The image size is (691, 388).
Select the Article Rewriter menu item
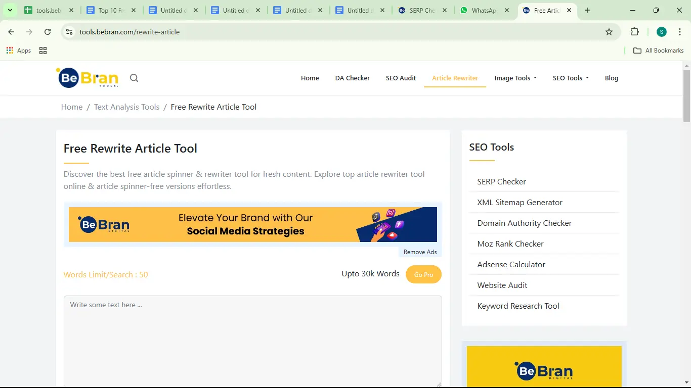click(455, 78)
